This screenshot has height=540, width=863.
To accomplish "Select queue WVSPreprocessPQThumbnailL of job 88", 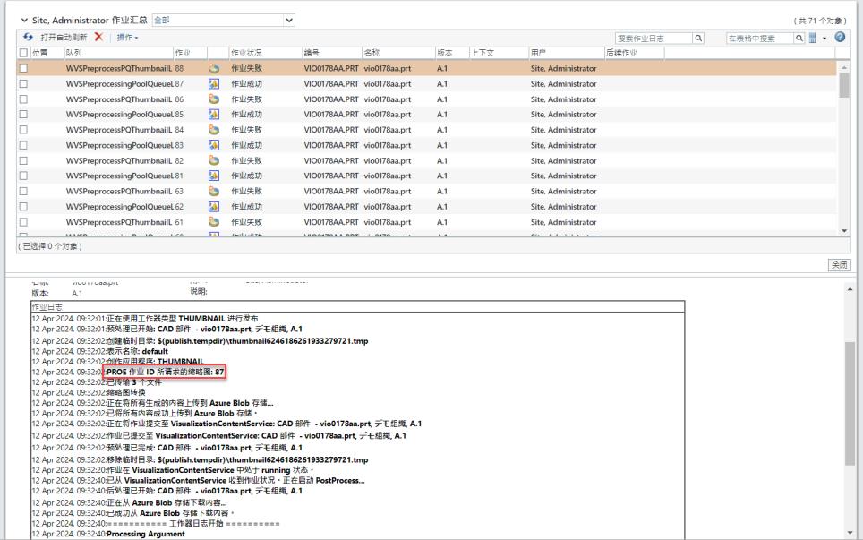I will [119, 68].
